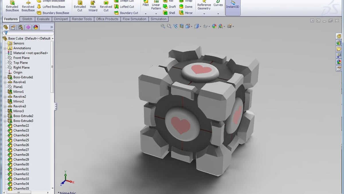Image resolution: width=344 pixels, height=194 pixels.
Task: Open the Render Tools tab
Action: [x=82, y=19]
